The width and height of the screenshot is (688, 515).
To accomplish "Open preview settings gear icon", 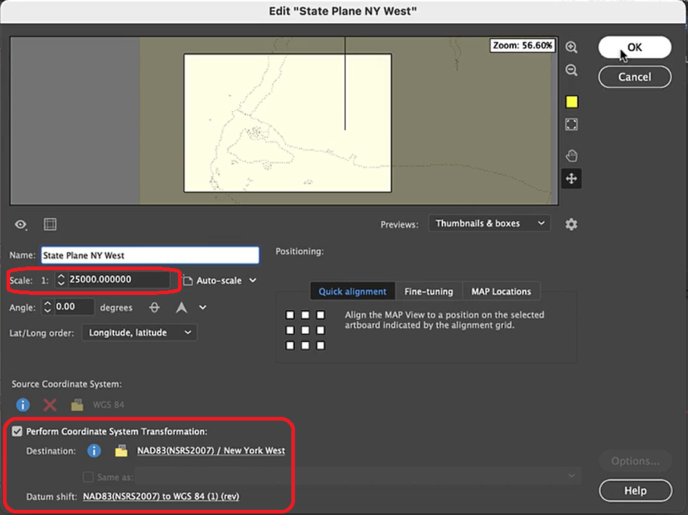I will (571, 224).
